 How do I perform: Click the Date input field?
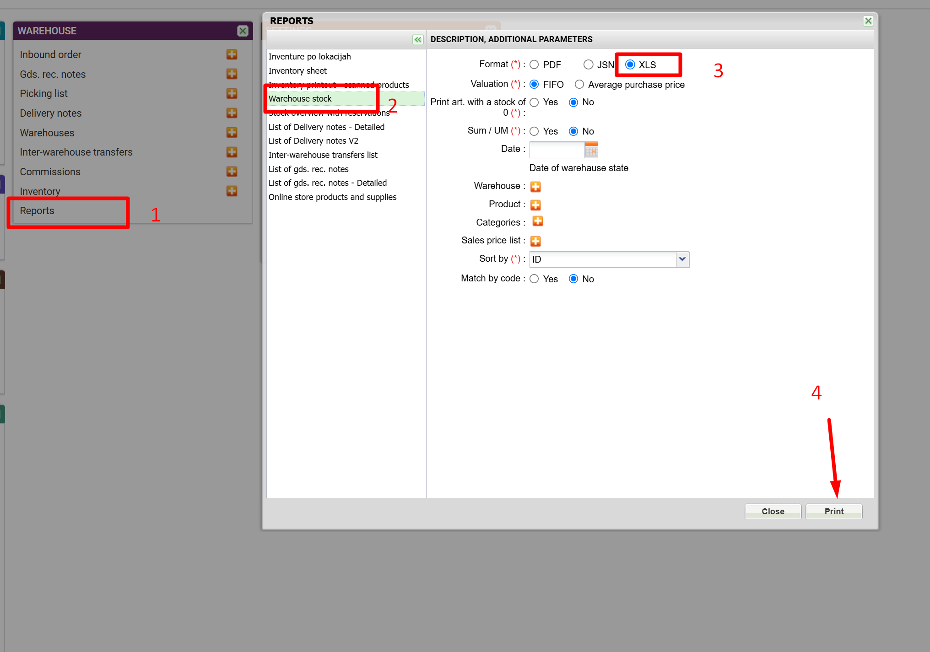pos(557,150)
